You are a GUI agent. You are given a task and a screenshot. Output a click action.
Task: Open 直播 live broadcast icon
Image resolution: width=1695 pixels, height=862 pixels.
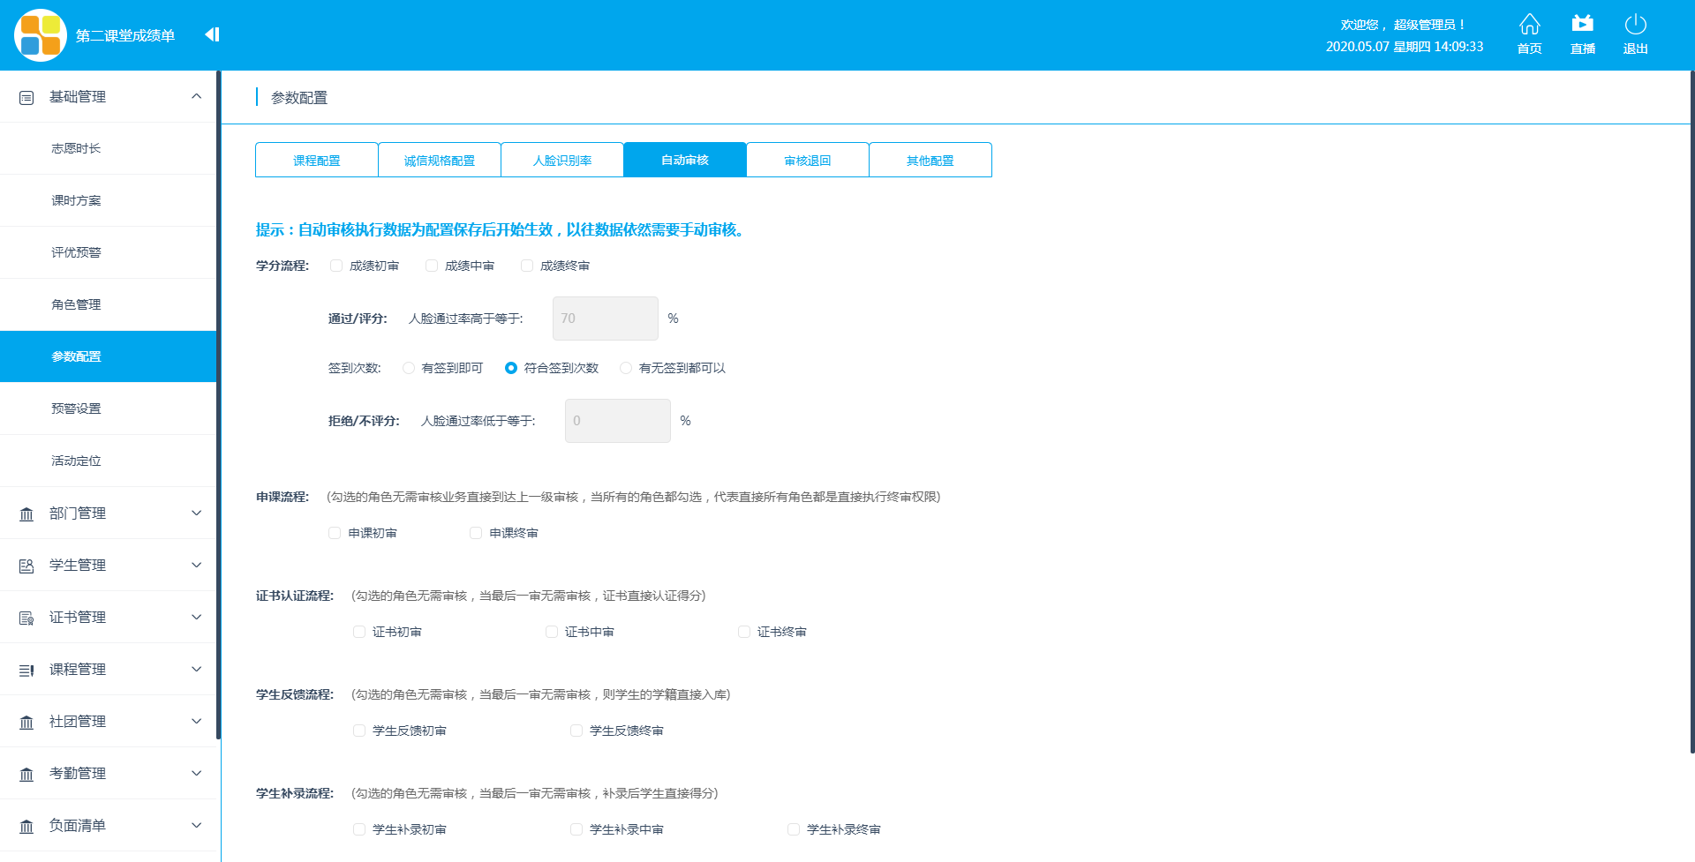1582,24
